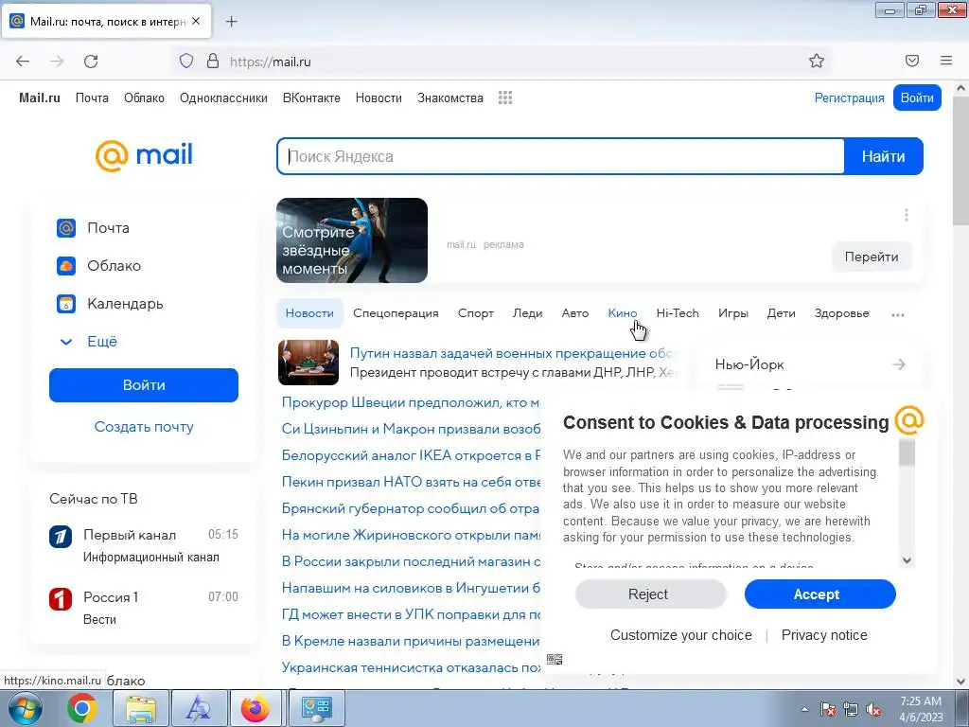Select the Спецоперация news tab

point(396,313)
